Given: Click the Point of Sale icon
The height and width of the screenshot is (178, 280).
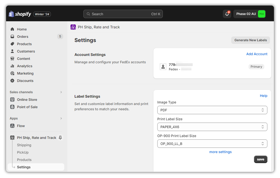Looking at the screenshot, I should point(12,107).
